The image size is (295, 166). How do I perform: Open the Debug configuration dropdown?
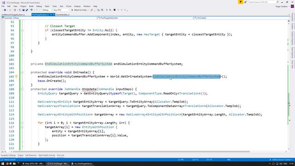click(47, 10)
